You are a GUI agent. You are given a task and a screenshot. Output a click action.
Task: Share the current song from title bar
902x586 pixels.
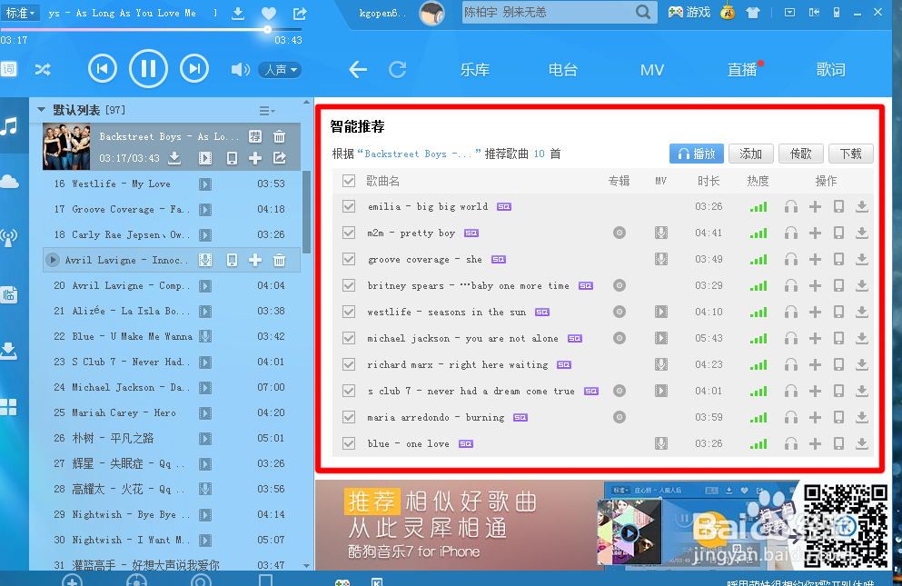[x=300, y=14]
